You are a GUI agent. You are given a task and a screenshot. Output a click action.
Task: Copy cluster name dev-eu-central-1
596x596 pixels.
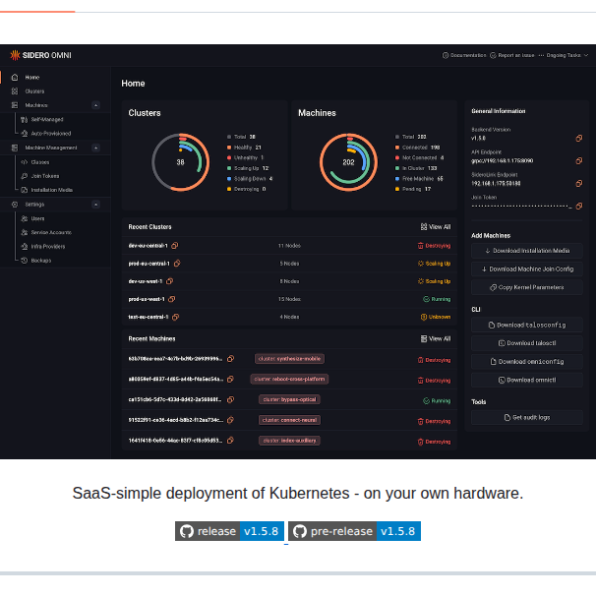(x=174, y=246)
